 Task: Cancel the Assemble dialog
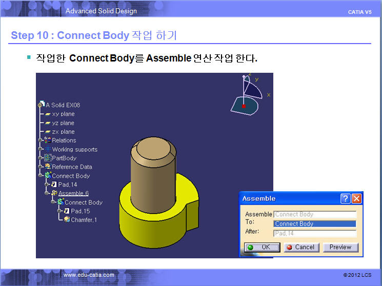pos(301,247)
